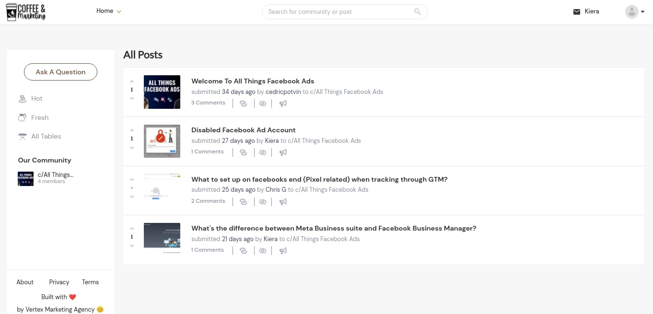Upvote the Welcome To All Things Facebook Ads post
The width and height of the screenshot is (653, 314).
click(132, 81)
